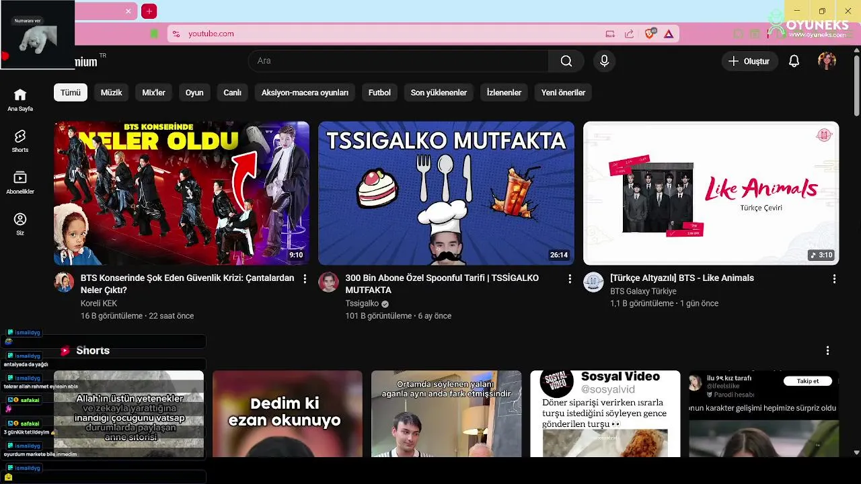Select the Canlı filter chip
This screenshot has width=861, height=484.
(x=232, y=93)
